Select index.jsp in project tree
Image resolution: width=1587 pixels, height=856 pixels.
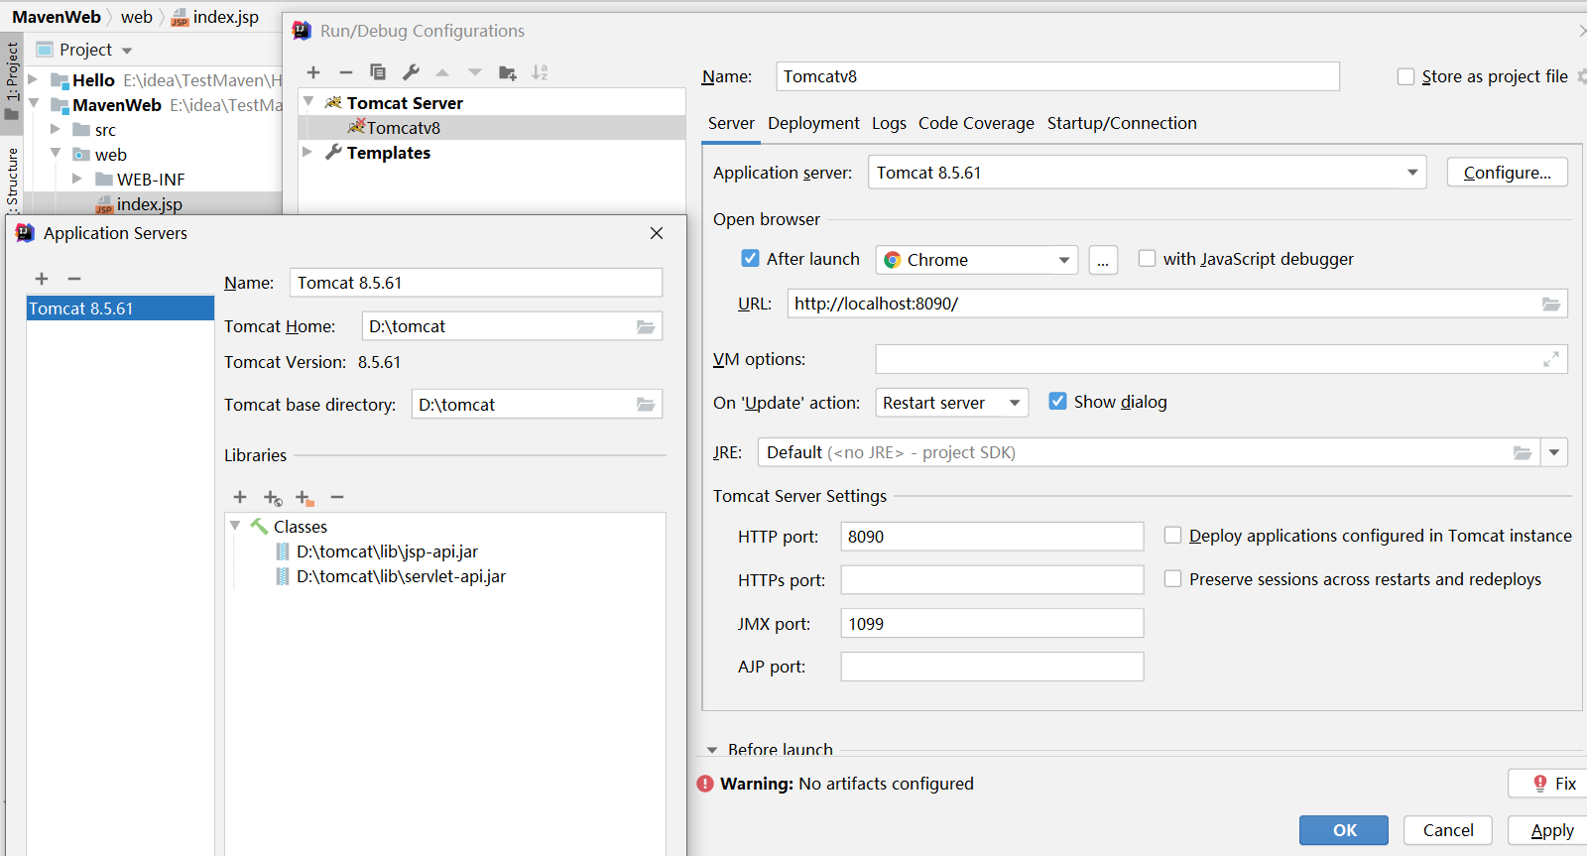[149, 204]
